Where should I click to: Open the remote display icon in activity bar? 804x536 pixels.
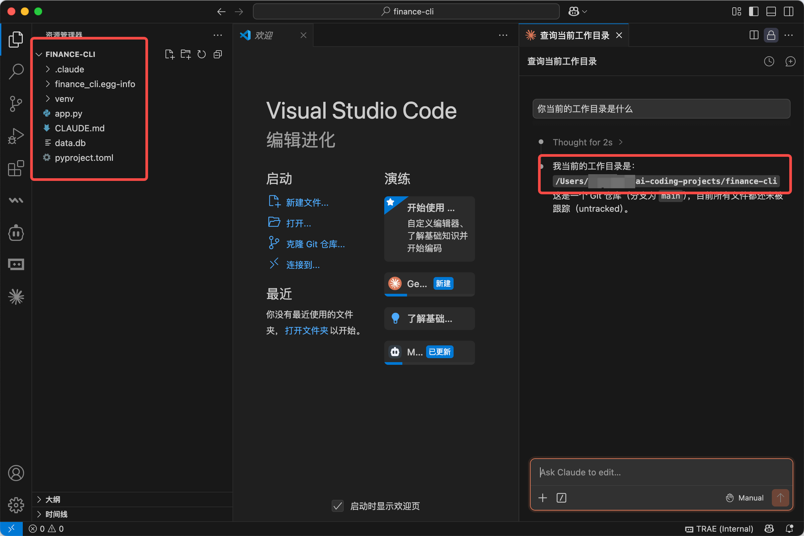[16, 265]
